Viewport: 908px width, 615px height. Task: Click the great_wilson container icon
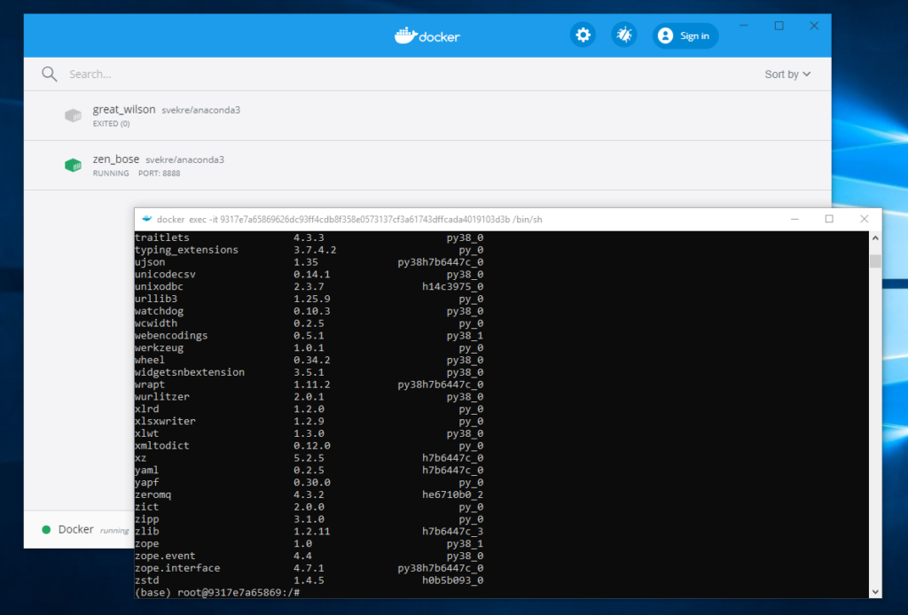pyautogui.click(x=73, y=115)
